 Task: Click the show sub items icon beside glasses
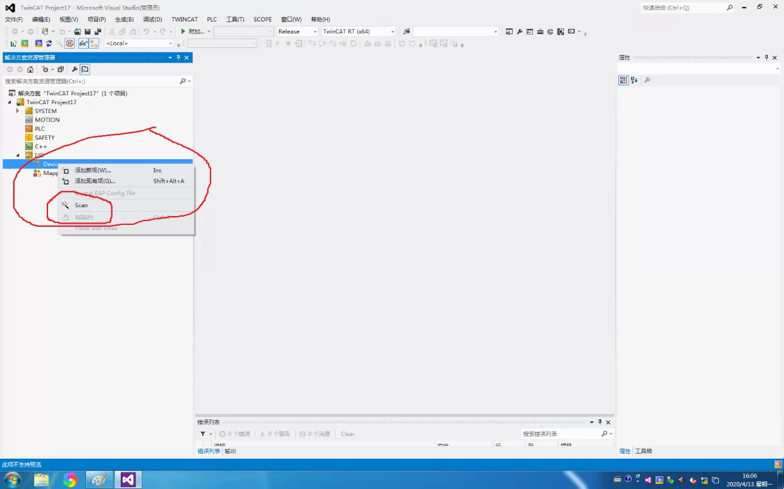click(x=94, y=44)
